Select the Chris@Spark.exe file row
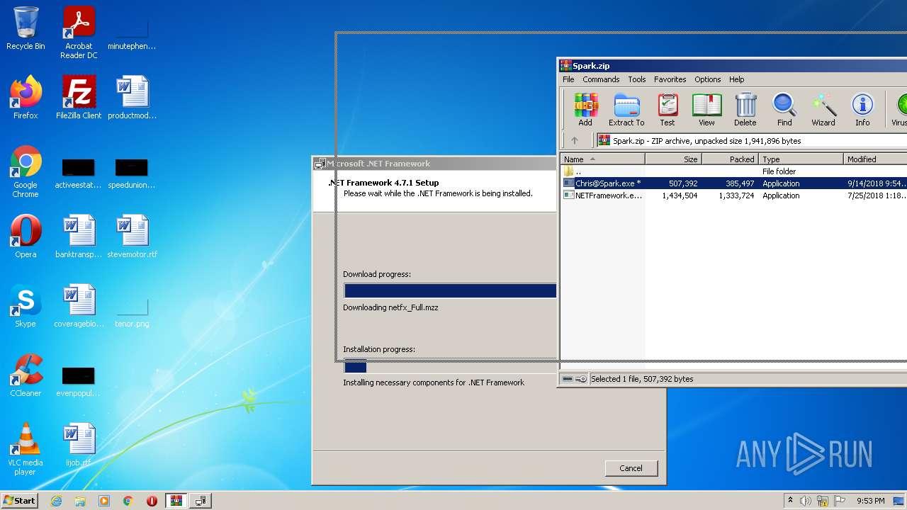The height and width of the screenshot is (510, 907). (734, 183)
